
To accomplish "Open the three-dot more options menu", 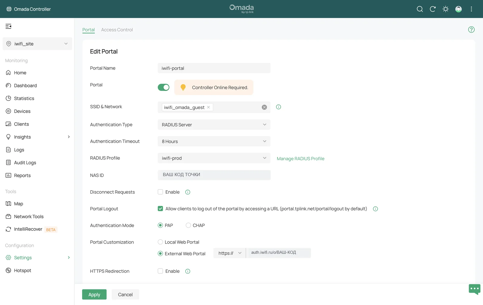I will 471,9.
